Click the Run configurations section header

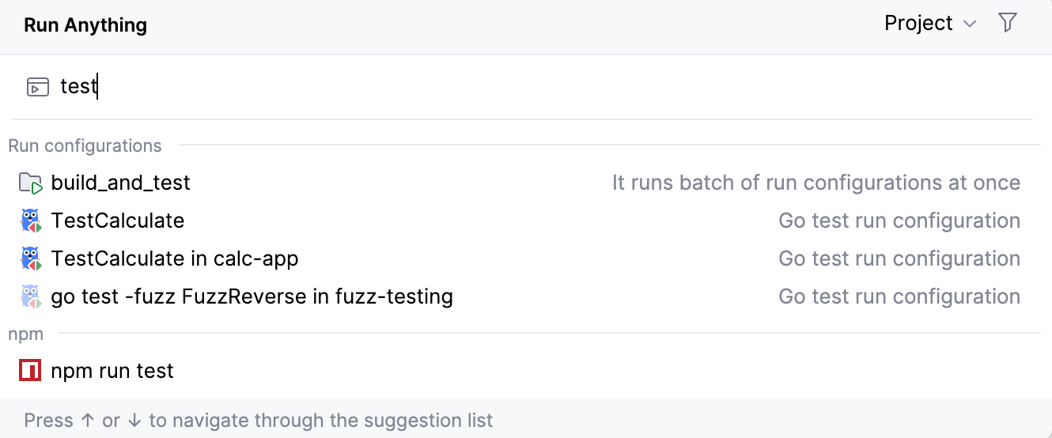pos(85,146)
